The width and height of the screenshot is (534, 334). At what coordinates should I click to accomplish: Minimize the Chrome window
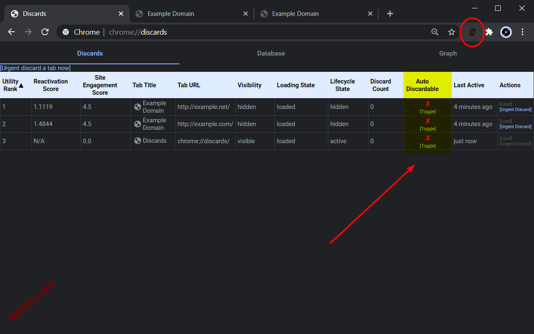(474, 8)
